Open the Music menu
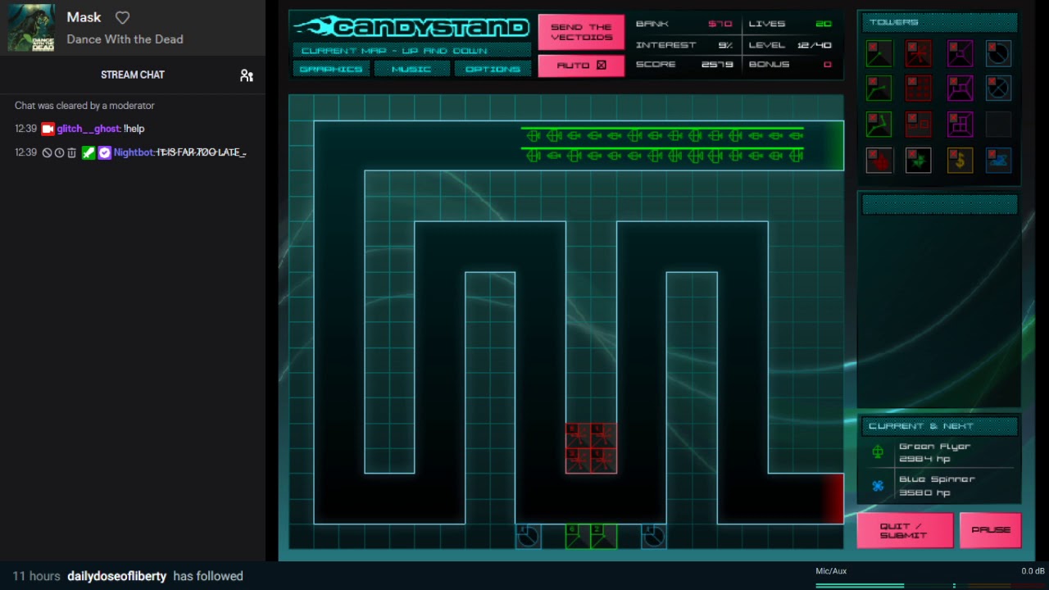 pyautogui.click(x=411, y=69)
